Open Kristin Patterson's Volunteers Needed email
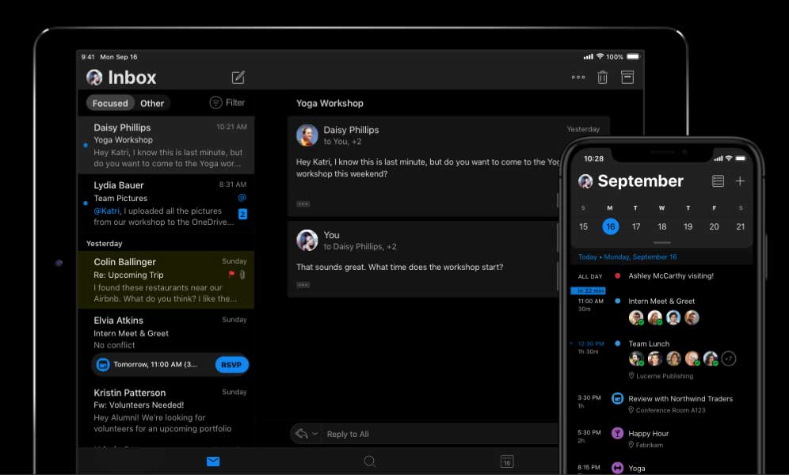This screenshot has width=789, height=475. click(x=166, y=412)
